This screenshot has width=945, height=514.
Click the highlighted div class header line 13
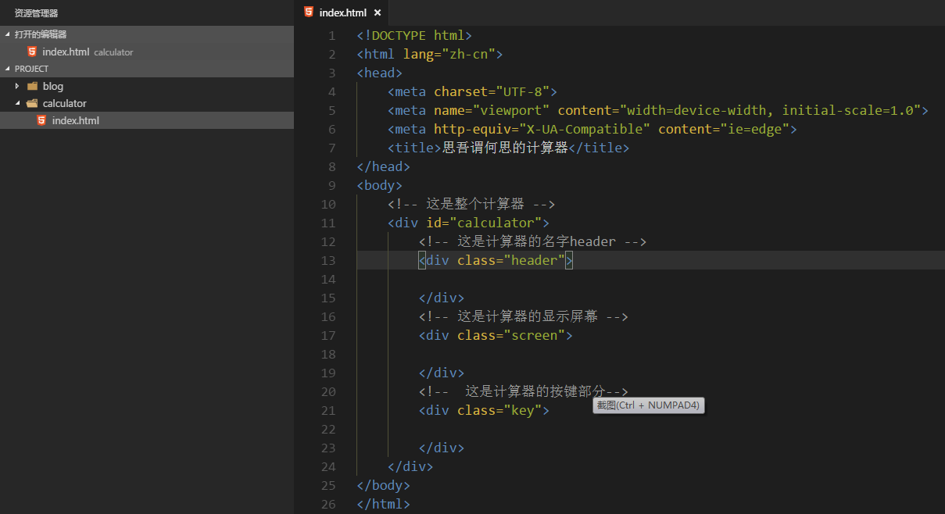point(494,260)
